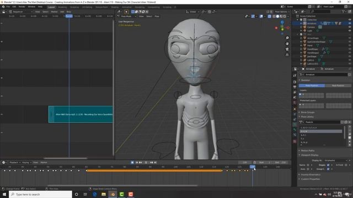Select wireframe viewport shading

274,16
